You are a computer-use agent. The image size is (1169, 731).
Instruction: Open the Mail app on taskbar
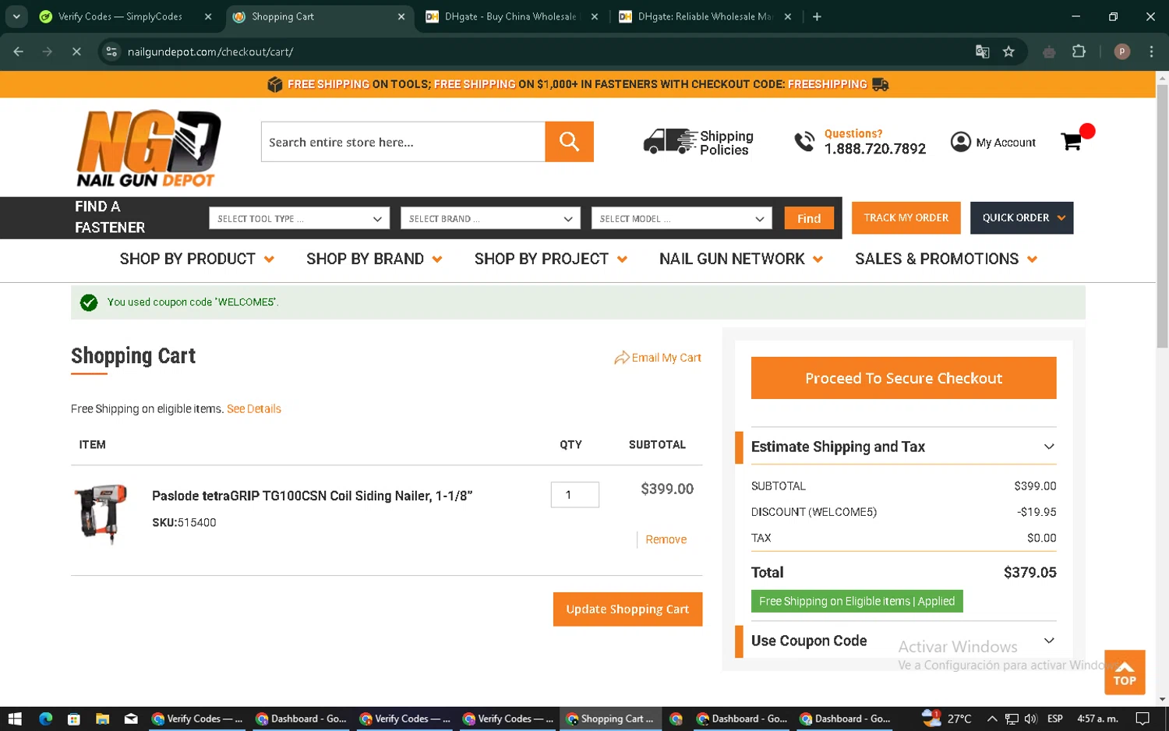pyautogui.click(x=131, y=719)
